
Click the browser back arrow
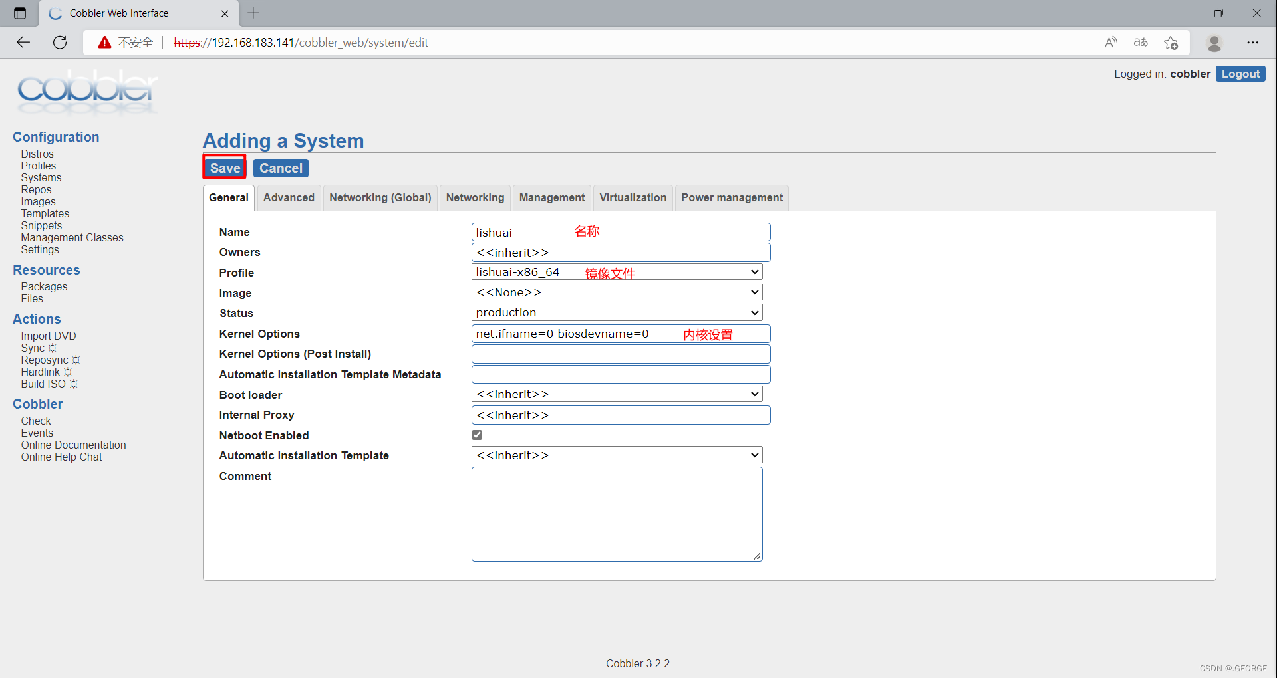(x=23, y=43)
